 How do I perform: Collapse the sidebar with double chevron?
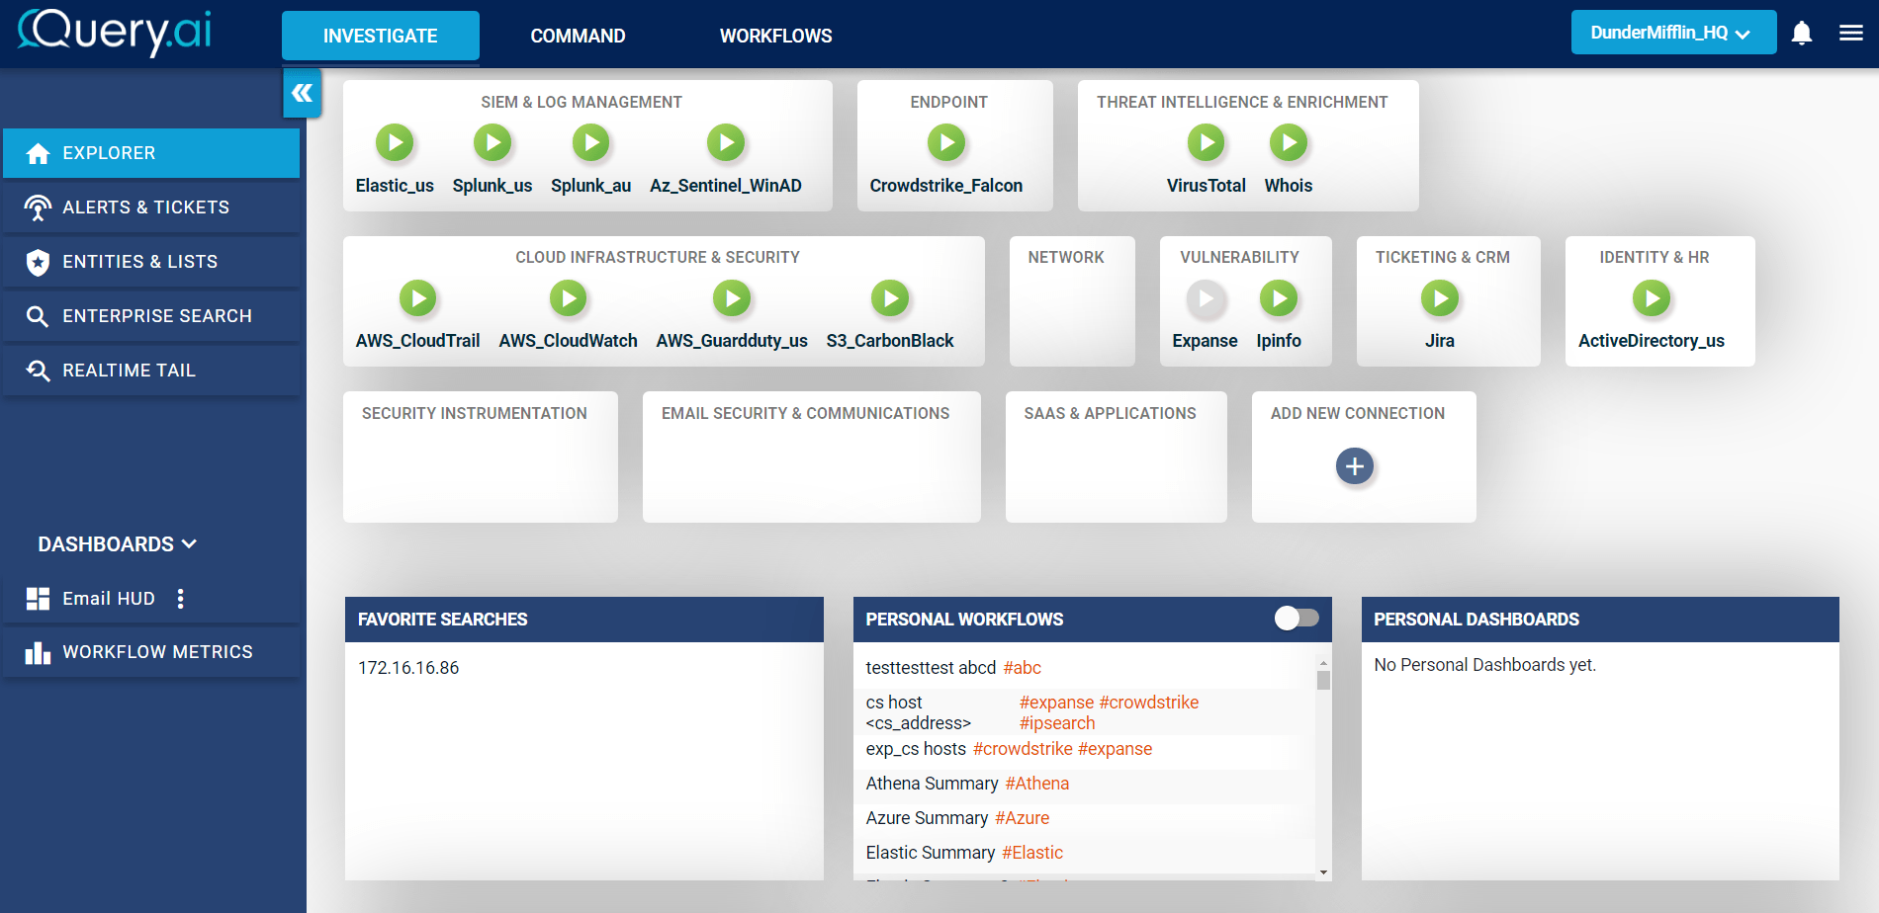pyautogui.click(x=302, y=93)
